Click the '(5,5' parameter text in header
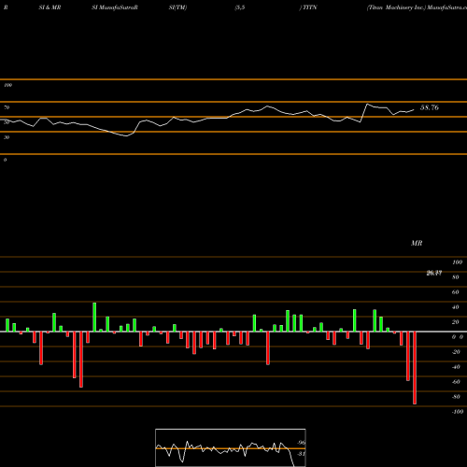 tap(240, 7)
